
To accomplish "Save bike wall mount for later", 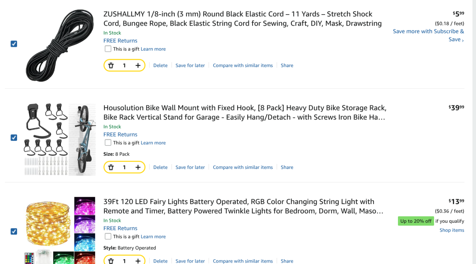I will (x=190, y=167).
